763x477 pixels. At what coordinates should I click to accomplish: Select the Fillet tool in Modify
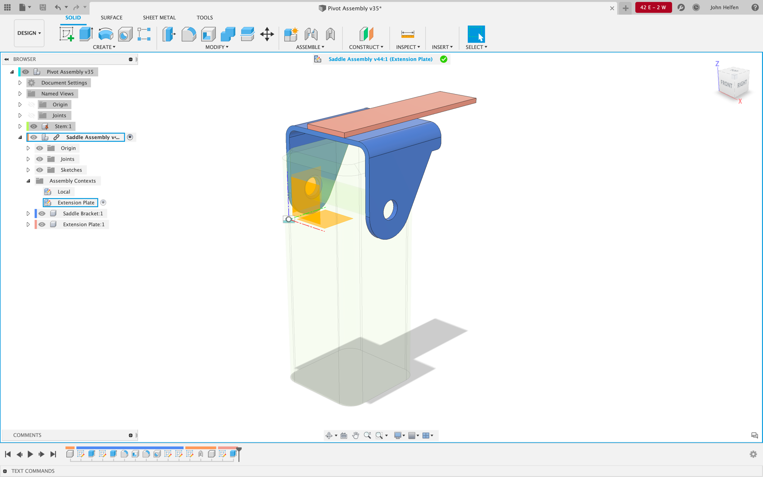click(188, 34)
